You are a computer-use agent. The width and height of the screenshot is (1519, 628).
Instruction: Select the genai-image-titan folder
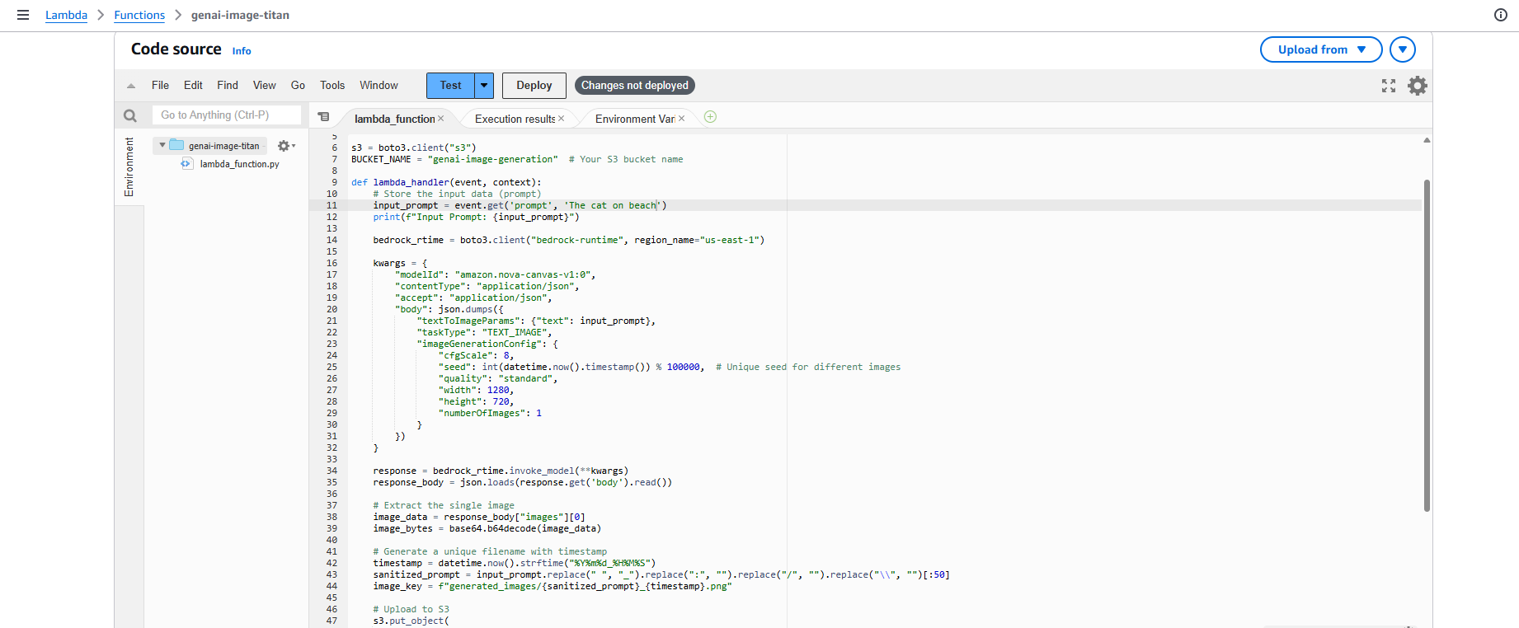223,146
